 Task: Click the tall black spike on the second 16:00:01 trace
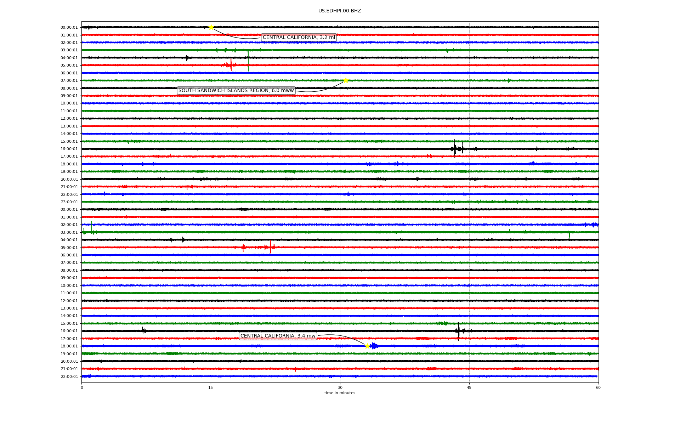[459, 331]
